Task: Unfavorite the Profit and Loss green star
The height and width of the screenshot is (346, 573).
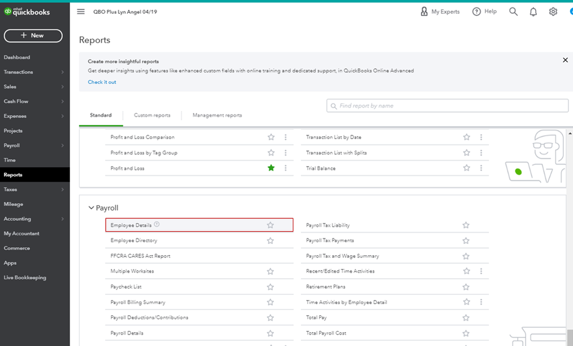Action: [271, 168]
